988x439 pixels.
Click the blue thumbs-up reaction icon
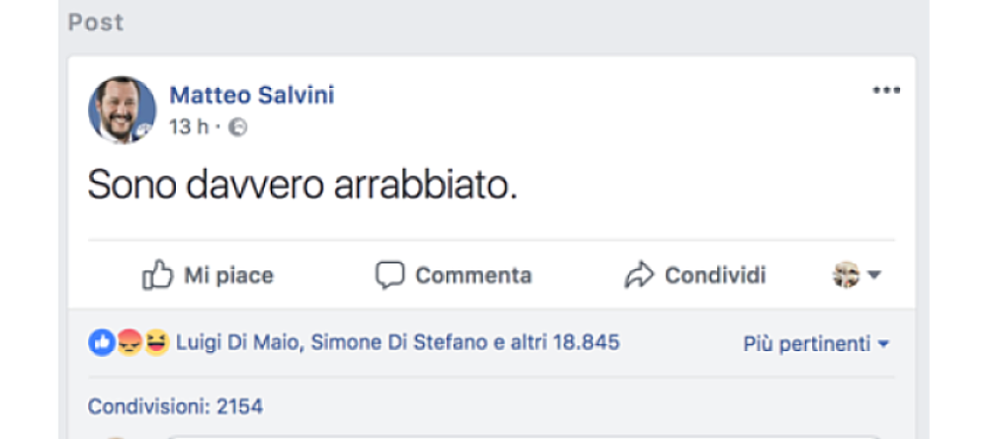point(101,343)
